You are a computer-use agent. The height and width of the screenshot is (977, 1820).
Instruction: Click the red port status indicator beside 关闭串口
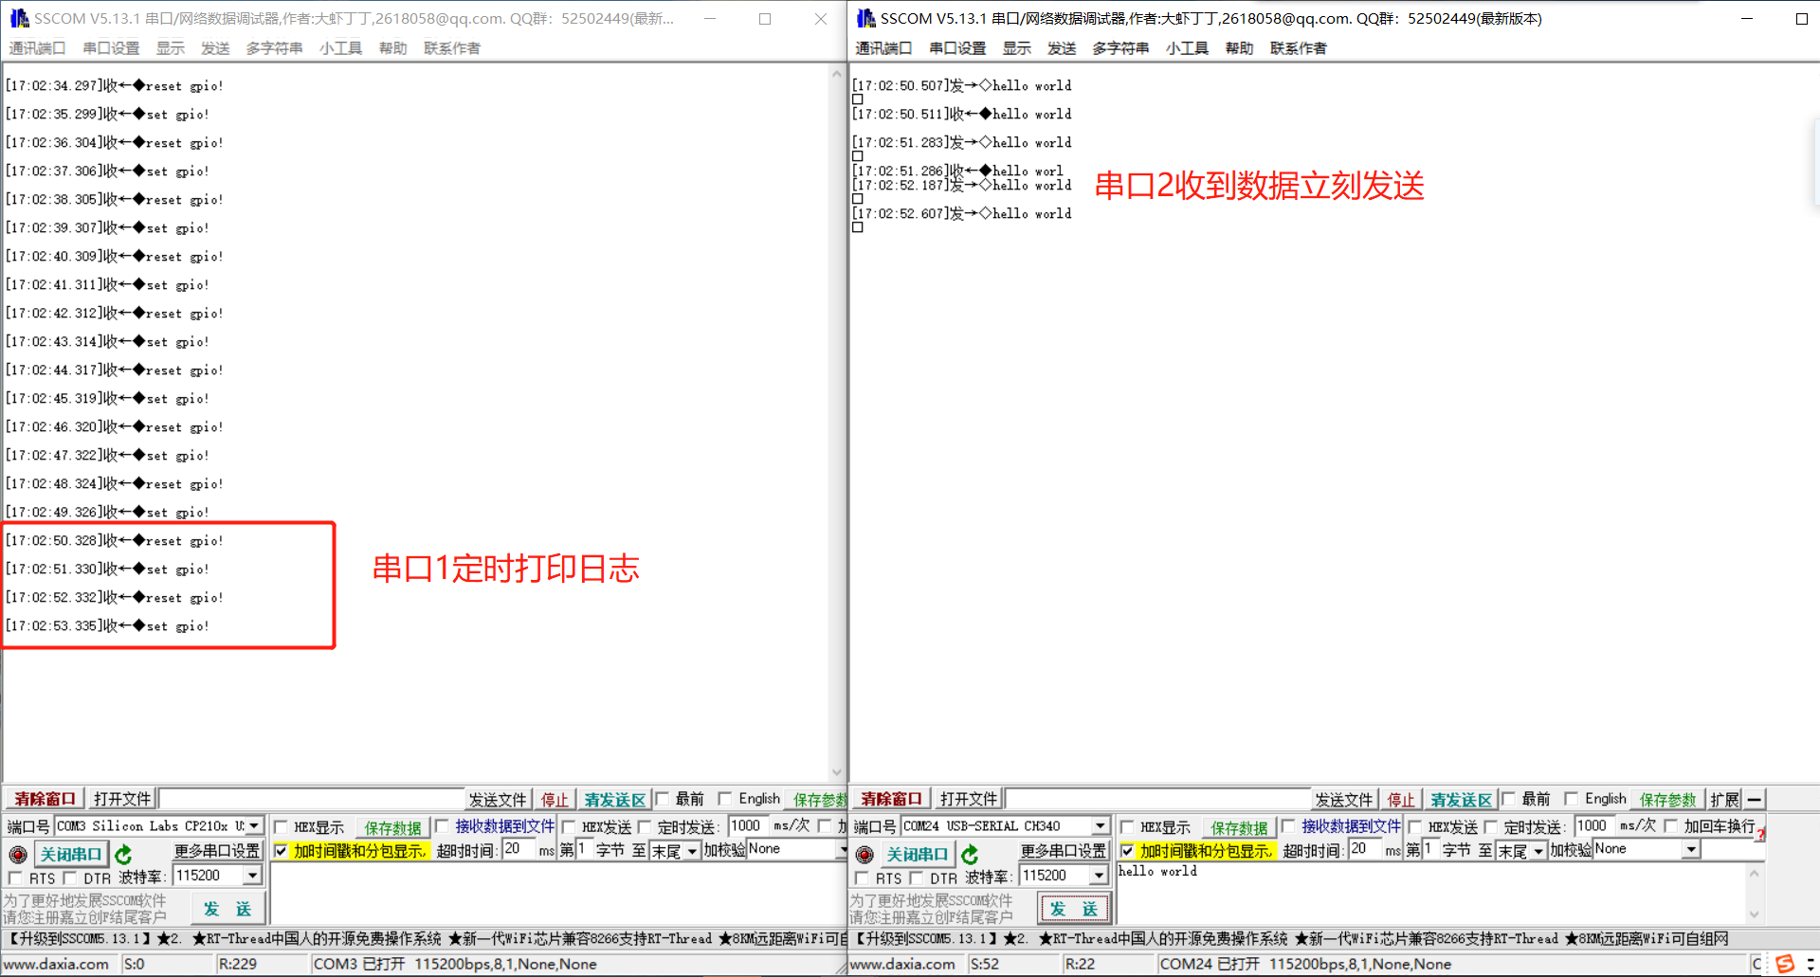pos(18,854)
